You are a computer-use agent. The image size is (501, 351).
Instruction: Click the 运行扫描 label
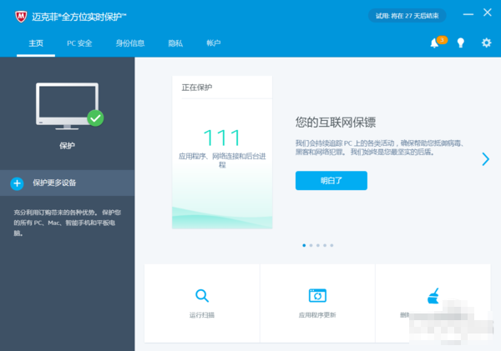(x=202, y=315)
